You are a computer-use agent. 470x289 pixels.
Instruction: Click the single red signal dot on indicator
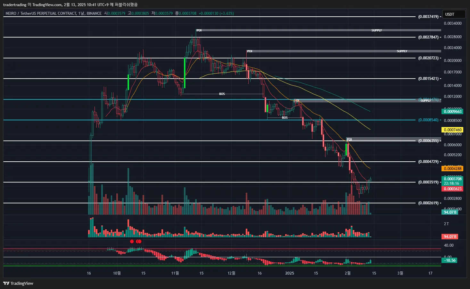[x=132, y=242]
